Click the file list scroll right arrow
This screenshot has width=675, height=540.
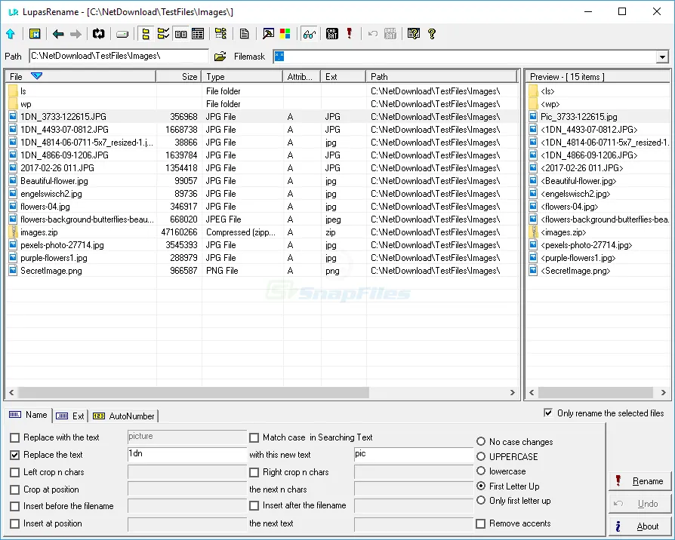[x=512, y=392]
